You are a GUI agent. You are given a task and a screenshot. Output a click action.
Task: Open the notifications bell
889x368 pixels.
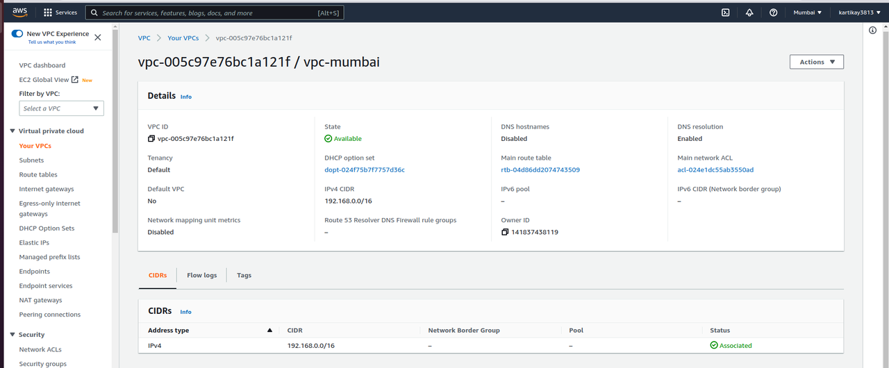749,12
